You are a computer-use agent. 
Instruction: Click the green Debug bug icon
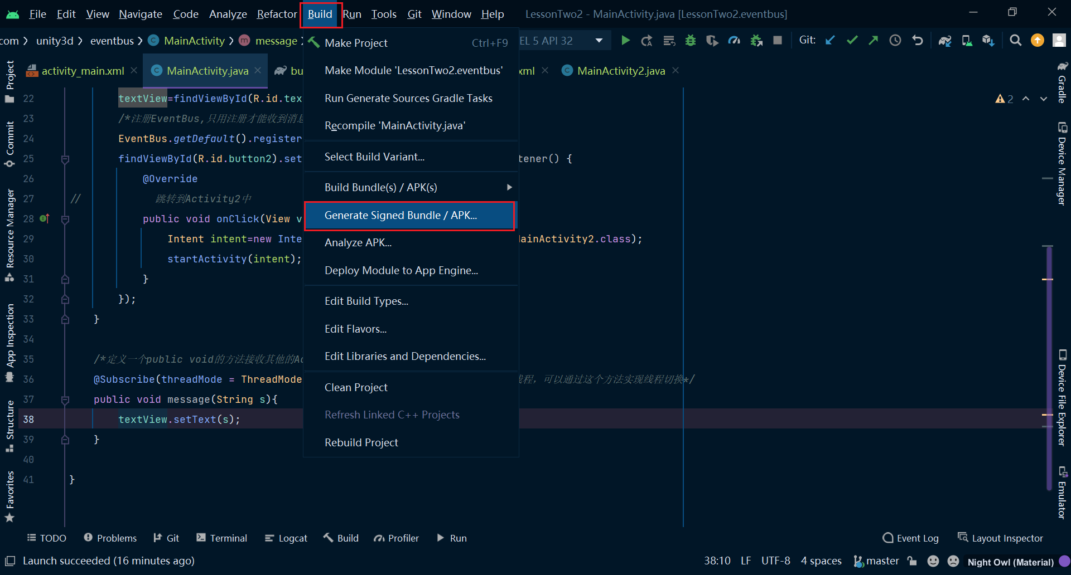click(x=691, y=41)
